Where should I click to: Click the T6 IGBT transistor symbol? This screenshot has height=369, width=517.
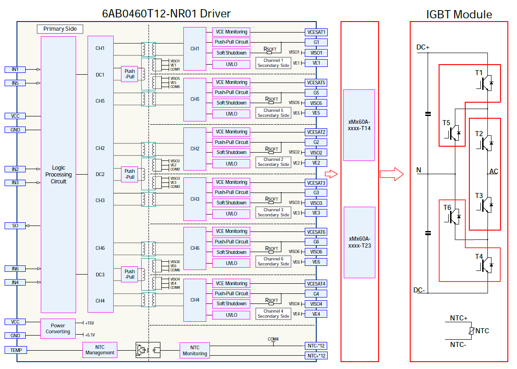pyautogui.click(x=454, y=218)
